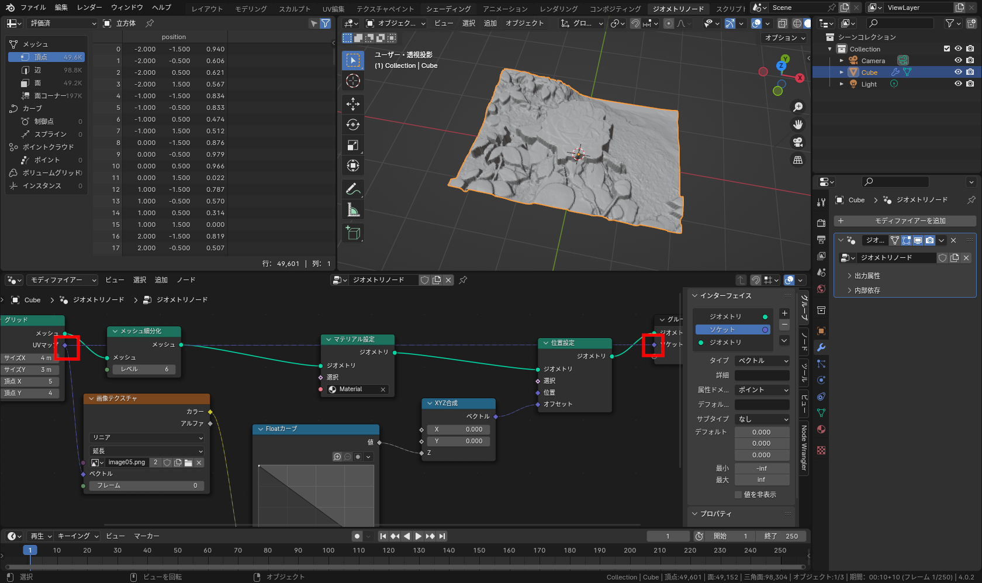982x583 pixels.
Task: Click the モディファイアーを追加 button
Action: coord(905,221)
